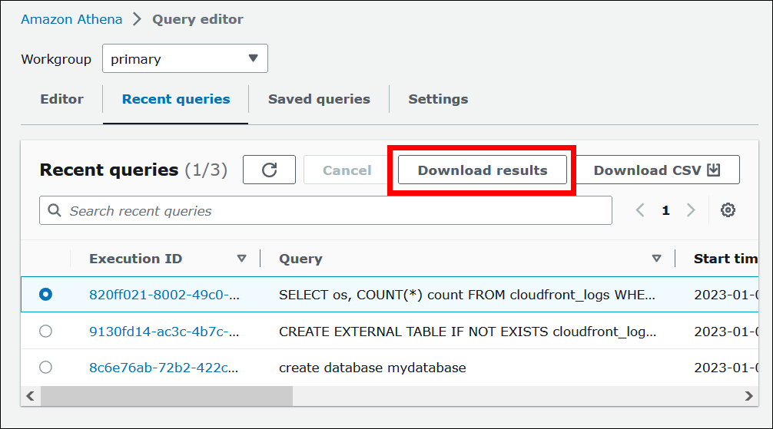Viewport: 773px width, 429px height.
Task: Open table preferences gear icon
Action: [x=728, y=210]
